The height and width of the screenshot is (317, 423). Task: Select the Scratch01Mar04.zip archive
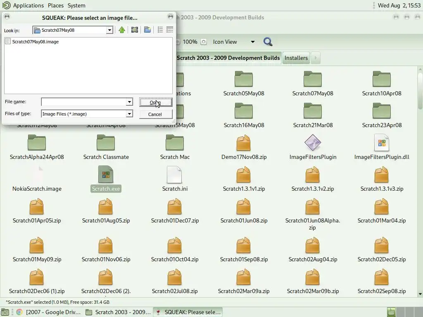(381, 211)
